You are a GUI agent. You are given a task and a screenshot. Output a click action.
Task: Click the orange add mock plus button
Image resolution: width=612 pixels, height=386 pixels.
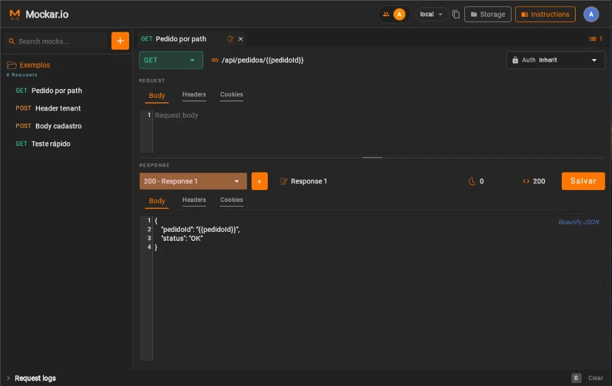point(120,41)
